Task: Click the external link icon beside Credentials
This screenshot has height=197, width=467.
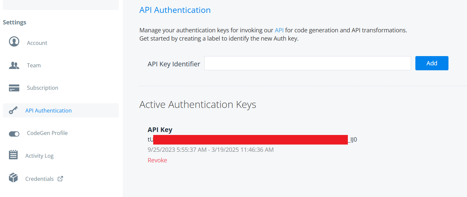Action: click(x=60, y=179)
